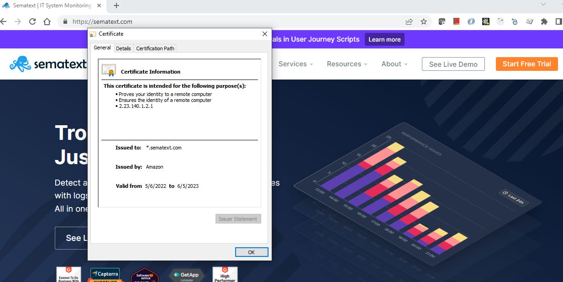Click the GetApp badge
This screenshot has width=563, height=282.
coord(187,275)
